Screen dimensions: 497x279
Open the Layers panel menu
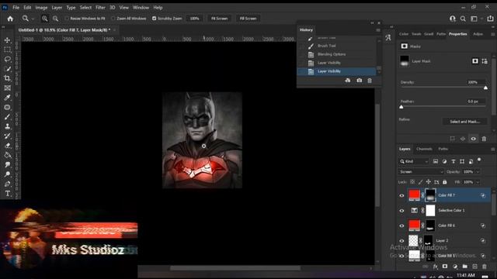coord(493,149)
